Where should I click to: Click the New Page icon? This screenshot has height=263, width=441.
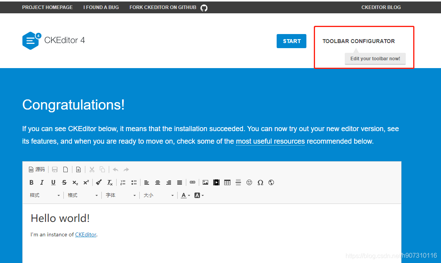[x=65, y=169]
